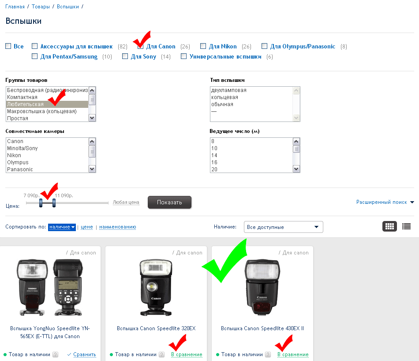The width and height of the screenshot is (419, 361).
Task: Select Olympus in Совместимые камеры list
Action: pos(47,162)
